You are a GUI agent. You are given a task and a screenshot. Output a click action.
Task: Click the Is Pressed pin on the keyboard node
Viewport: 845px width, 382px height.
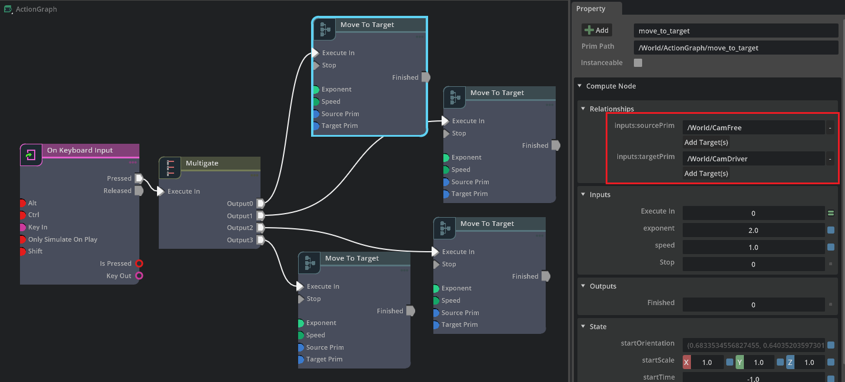coord(139,263)
